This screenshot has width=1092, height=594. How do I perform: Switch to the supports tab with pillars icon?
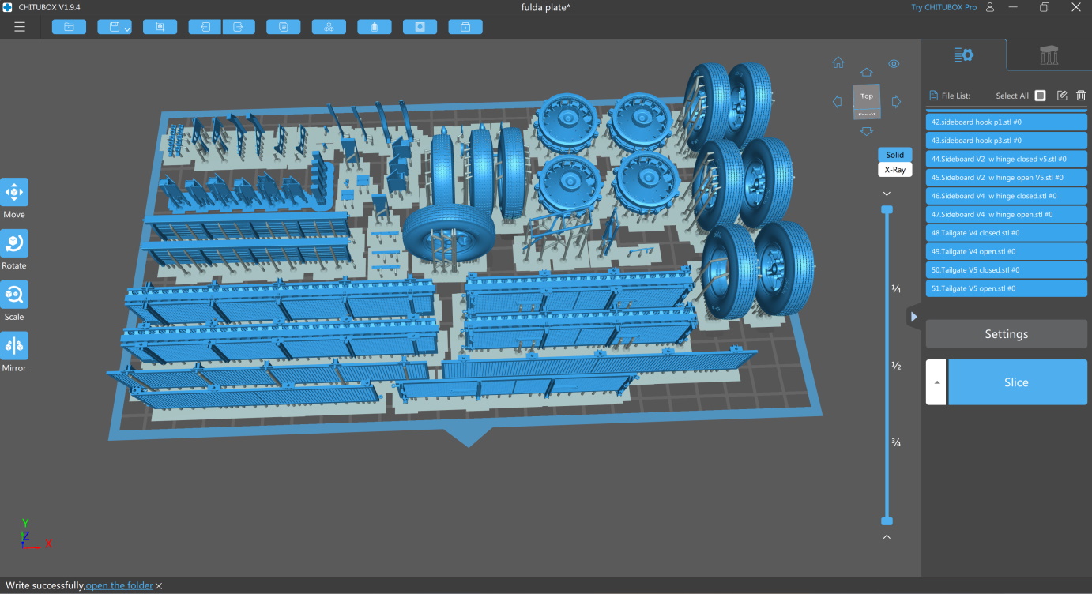point(1049,55)
